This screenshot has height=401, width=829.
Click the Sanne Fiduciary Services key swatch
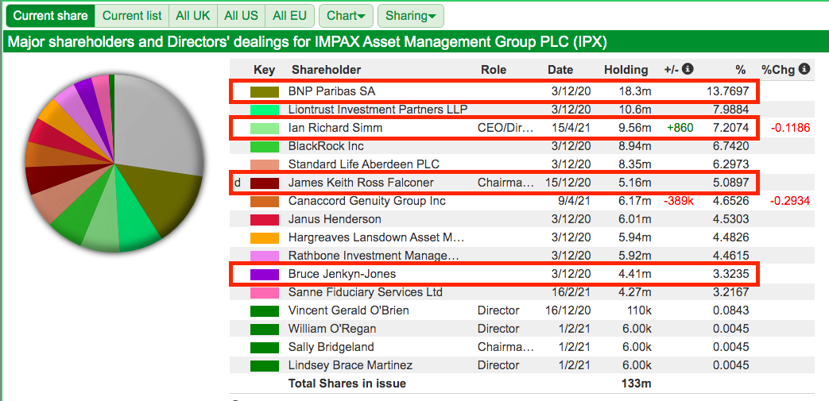coord(265,293)
